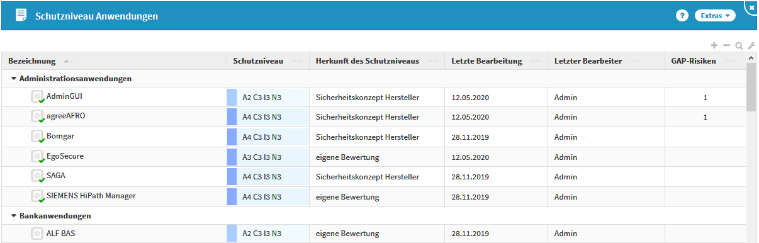Collapse the Bankanwendungen group
Screen dimensions: 759x243
[14, 215]
